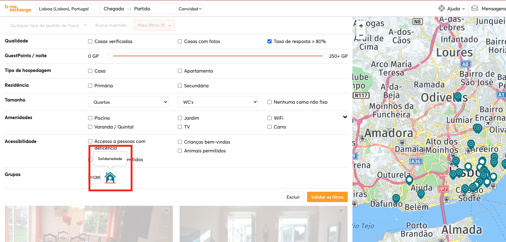Set the Chegada arrival date

pyautogui.click(x=114, y=8)
